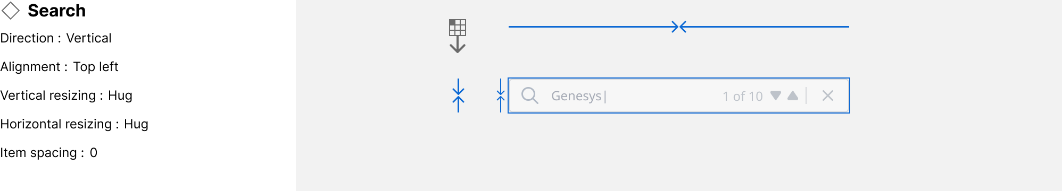Click the grid with down arrow icon
The image size is (1062, 191).
[x=458, y=36]
